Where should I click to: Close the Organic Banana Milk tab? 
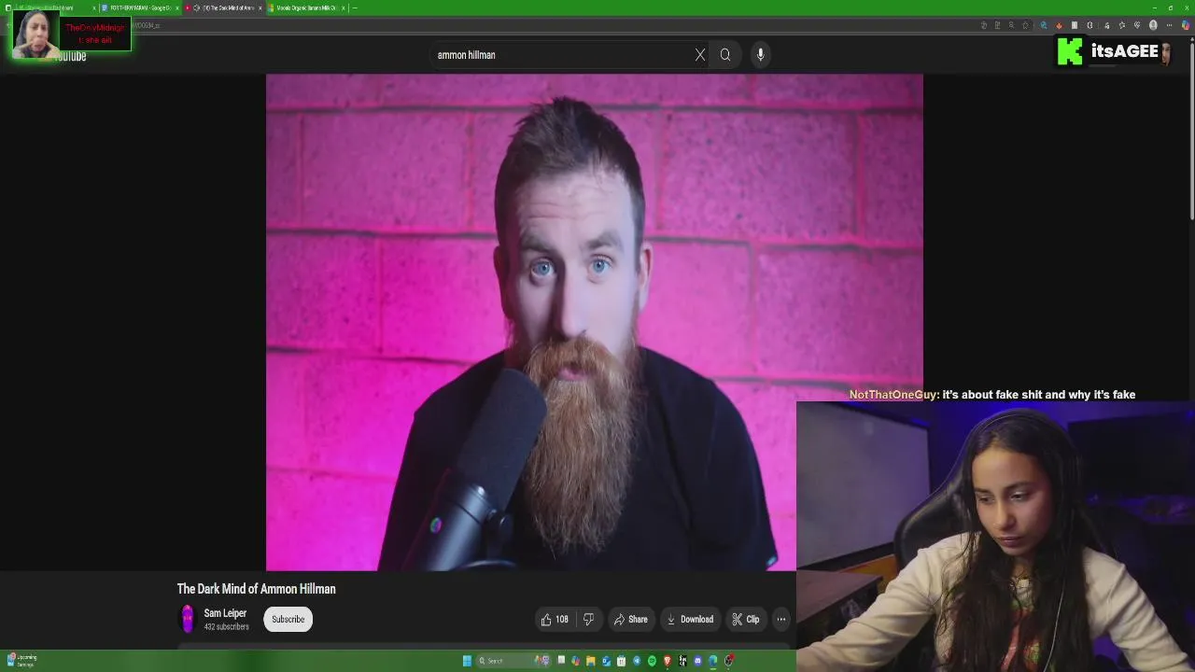tap(344, 7)
